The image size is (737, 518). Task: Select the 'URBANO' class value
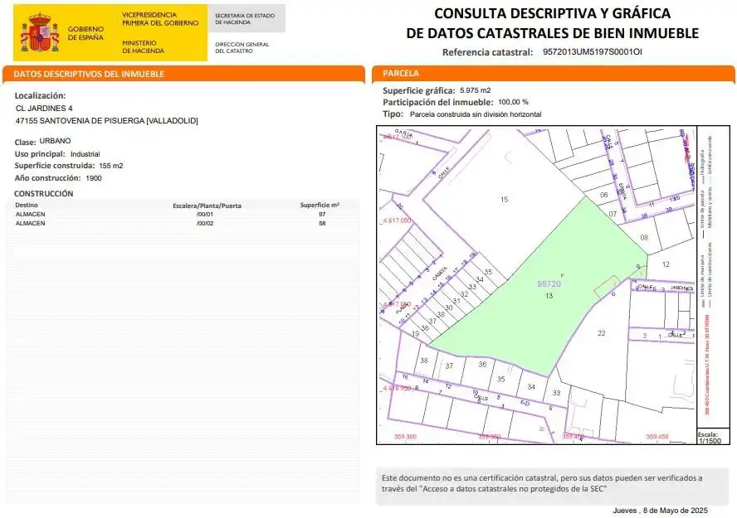click(x=55, y=141)
